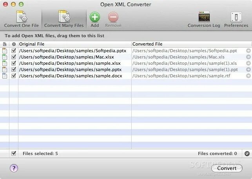The image size is (252, 179).
Task: Uncheck the sample.docx checkbox
Action: (x=14, y=76)
